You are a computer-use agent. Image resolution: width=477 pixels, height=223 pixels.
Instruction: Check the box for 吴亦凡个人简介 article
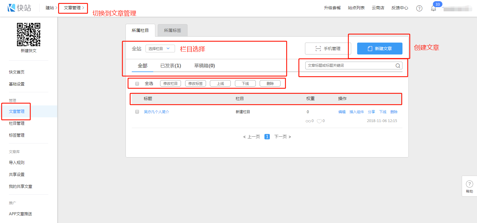pos(137,112)
